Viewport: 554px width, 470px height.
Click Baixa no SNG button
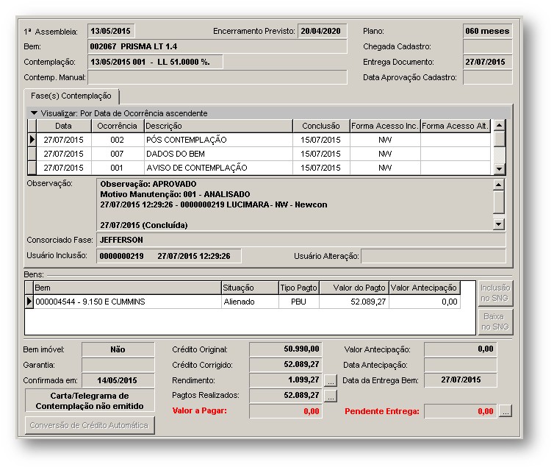coord(495,322)
